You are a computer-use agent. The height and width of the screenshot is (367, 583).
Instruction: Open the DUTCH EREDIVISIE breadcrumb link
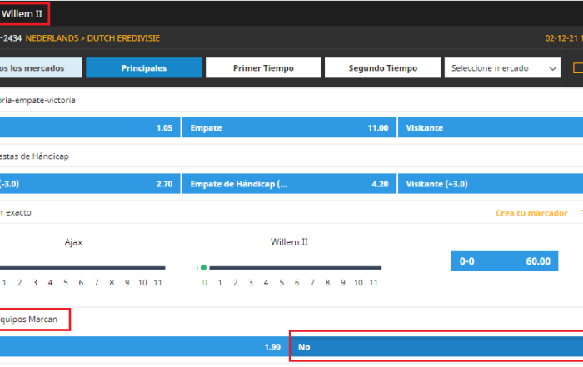[x=123, y=38]
